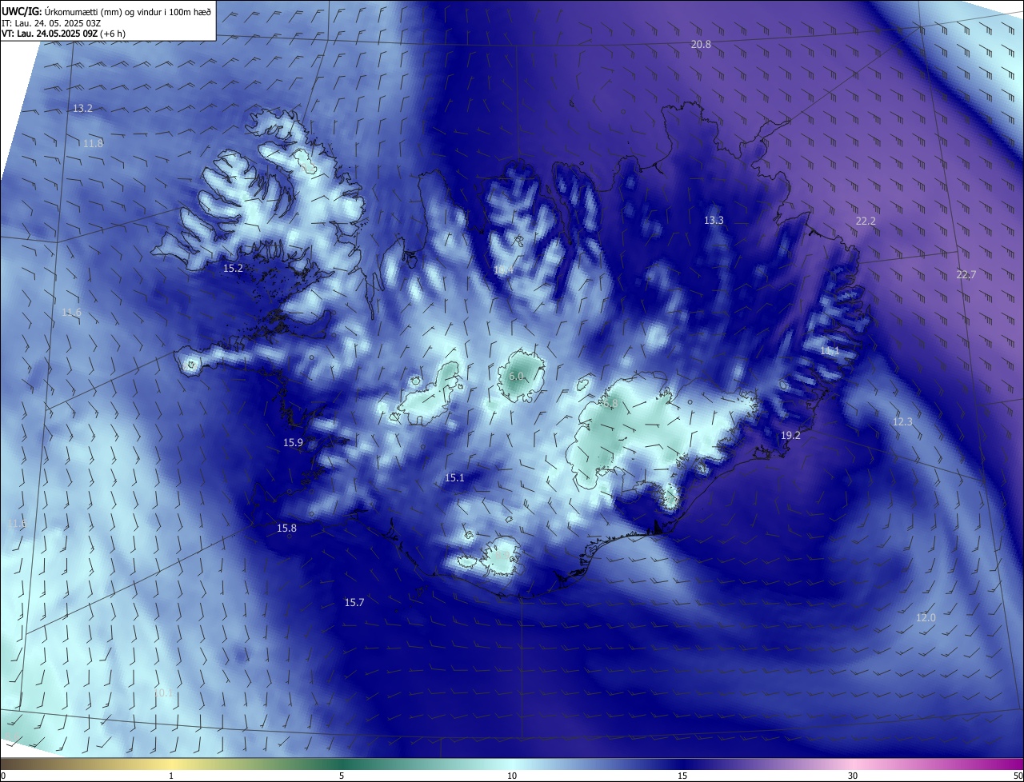
Task: Click the 22.2 value label
Action: [x=866, y=221]
